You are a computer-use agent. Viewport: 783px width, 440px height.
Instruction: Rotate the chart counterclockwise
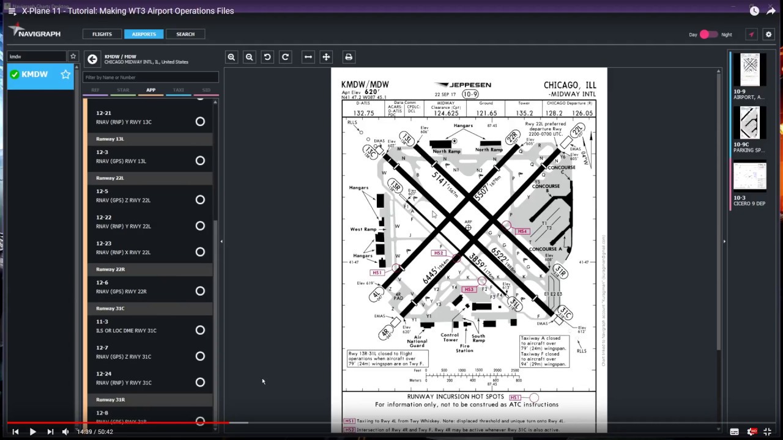point(267,57)
